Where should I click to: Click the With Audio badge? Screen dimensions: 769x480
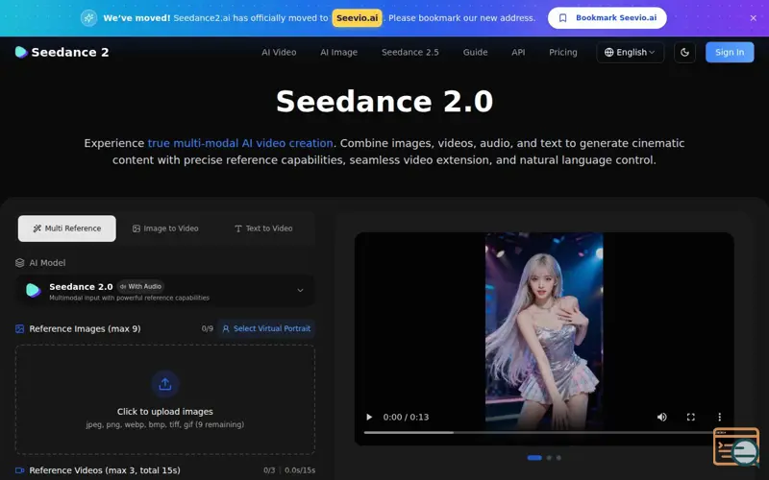(x=140, y=286)
